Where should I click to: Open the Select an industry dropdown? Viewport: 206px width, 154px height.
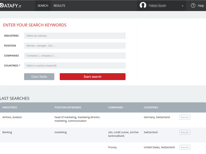(x=75, y=36)
